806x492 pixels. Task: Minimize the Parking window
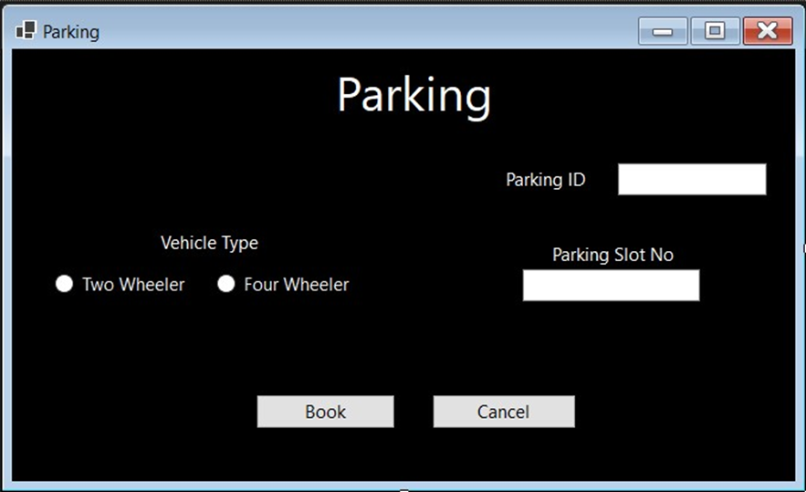(x=663, y=31)
